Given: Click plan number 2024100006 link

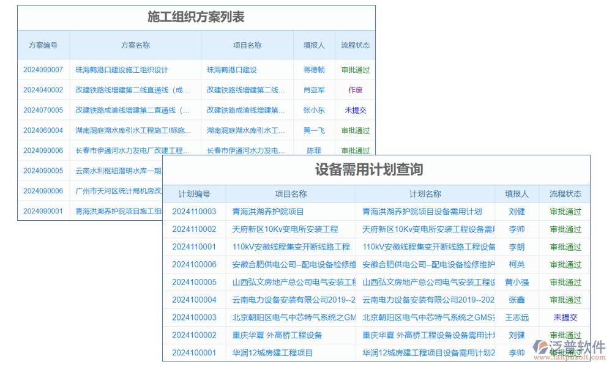Looking at the screenshot, I should (194, 265).
